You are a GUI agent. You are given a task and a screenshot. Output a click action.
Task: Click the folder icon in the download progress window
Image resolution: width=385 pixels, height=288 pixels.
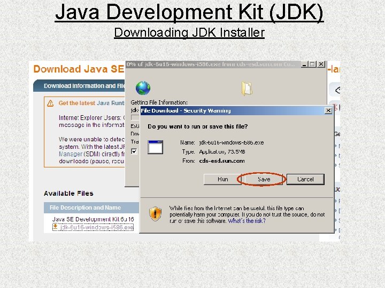pos(247,89)
